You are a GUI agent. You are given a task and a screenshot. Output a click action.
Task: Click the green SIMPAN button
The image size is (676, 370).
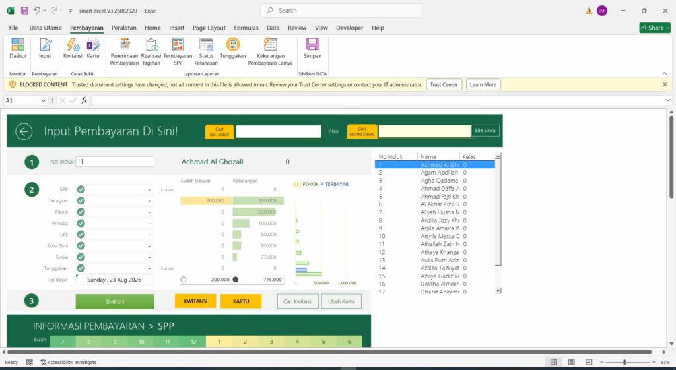[115, 301]
